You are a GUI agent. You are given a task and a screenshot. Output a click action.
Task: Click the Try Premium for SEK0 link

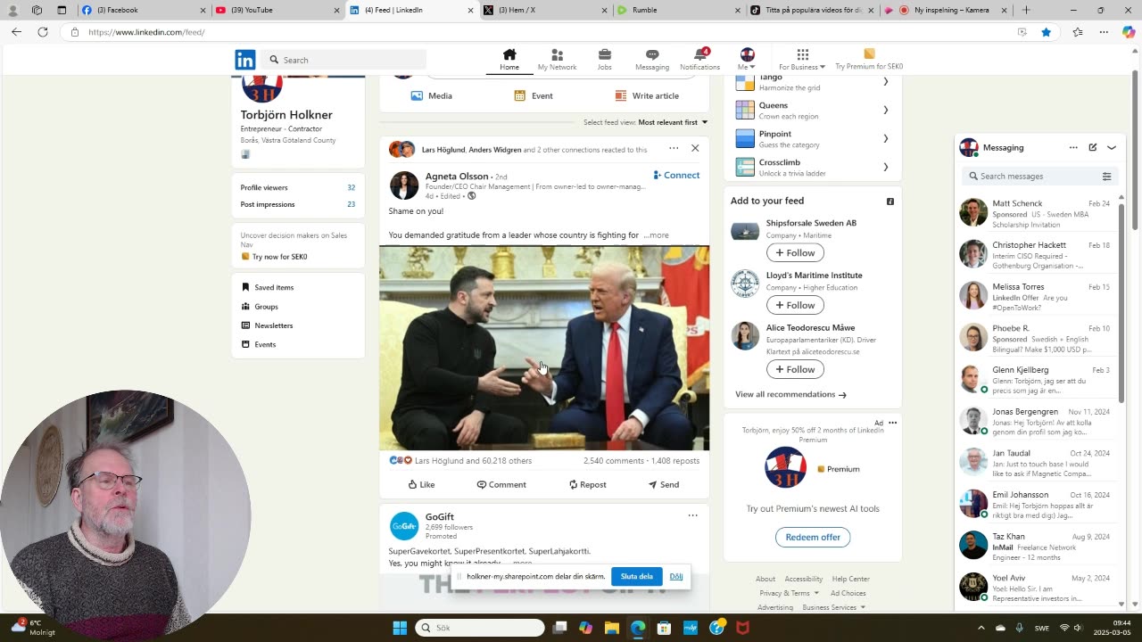(x=869, y=59)
